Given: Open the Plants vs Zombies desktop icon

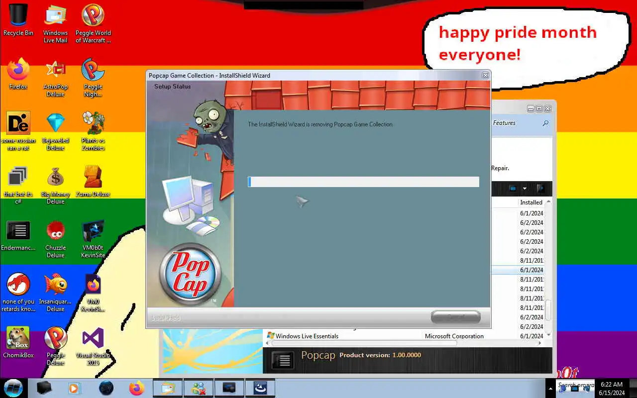Looking at the screenshot, I should (93, 131).
